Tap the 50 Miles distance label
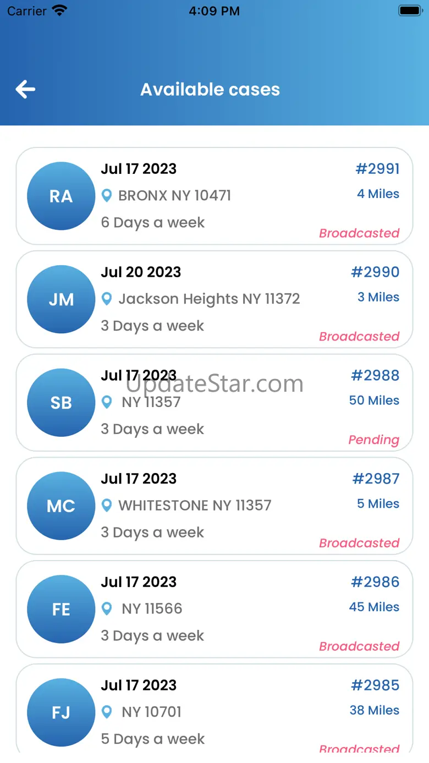Image resolution: width=429 pixels, height=763 pixels. click(374, 400)
